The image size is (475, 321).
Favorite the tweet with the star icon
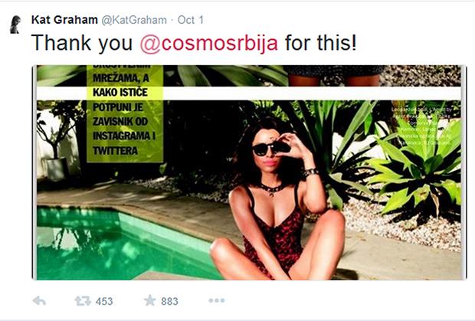[x=149, y=300]
